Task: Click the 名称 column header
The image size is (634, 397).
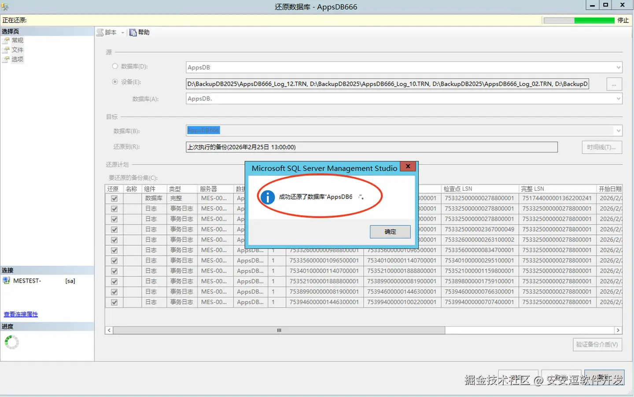Action: (x=133, y=189)
